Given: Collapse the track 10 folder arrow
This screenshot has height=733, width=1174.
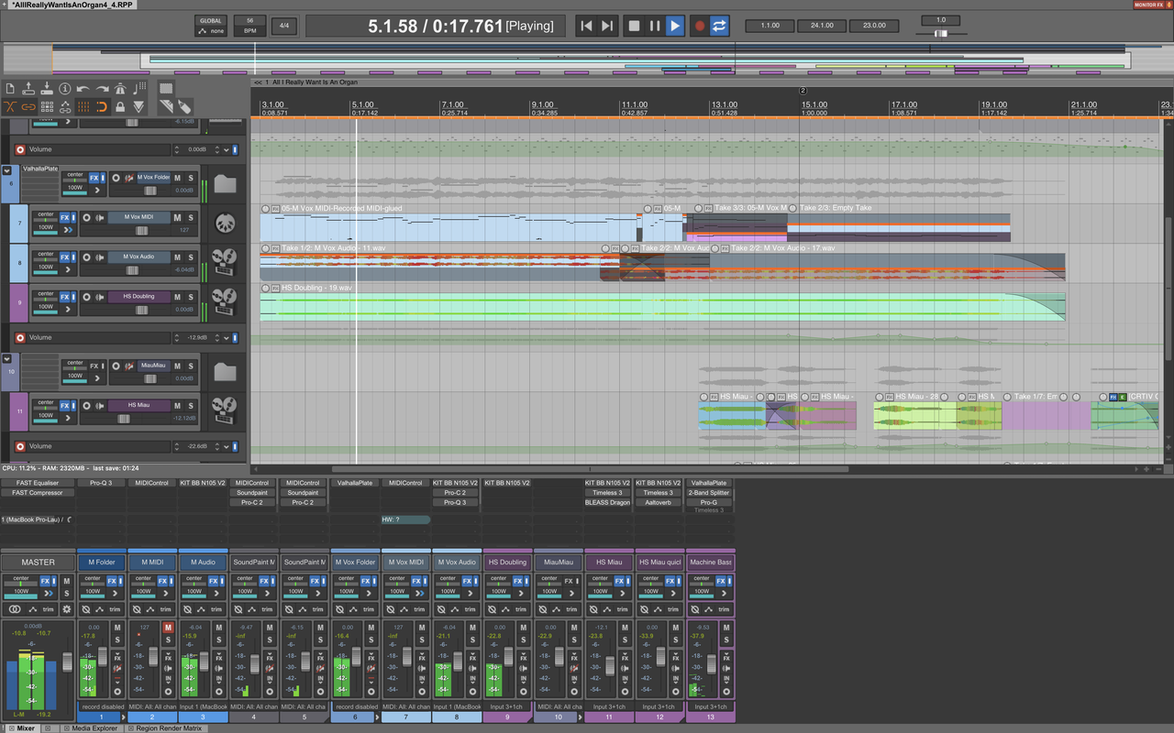Looking at the screenshot, I should pos(7,358).
